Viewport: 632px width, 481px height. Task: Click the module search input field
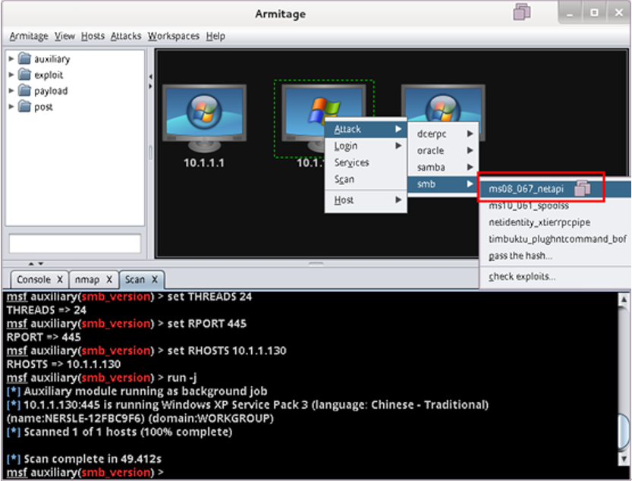tap(75, 244)
